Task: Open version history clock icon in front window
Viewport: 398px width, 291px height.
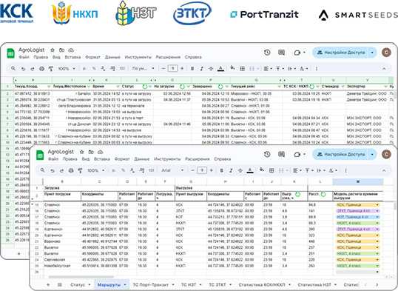Action: tap(267, 154)
